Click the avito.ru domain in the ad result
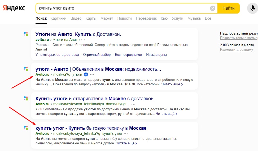 [x=42, y=40]
